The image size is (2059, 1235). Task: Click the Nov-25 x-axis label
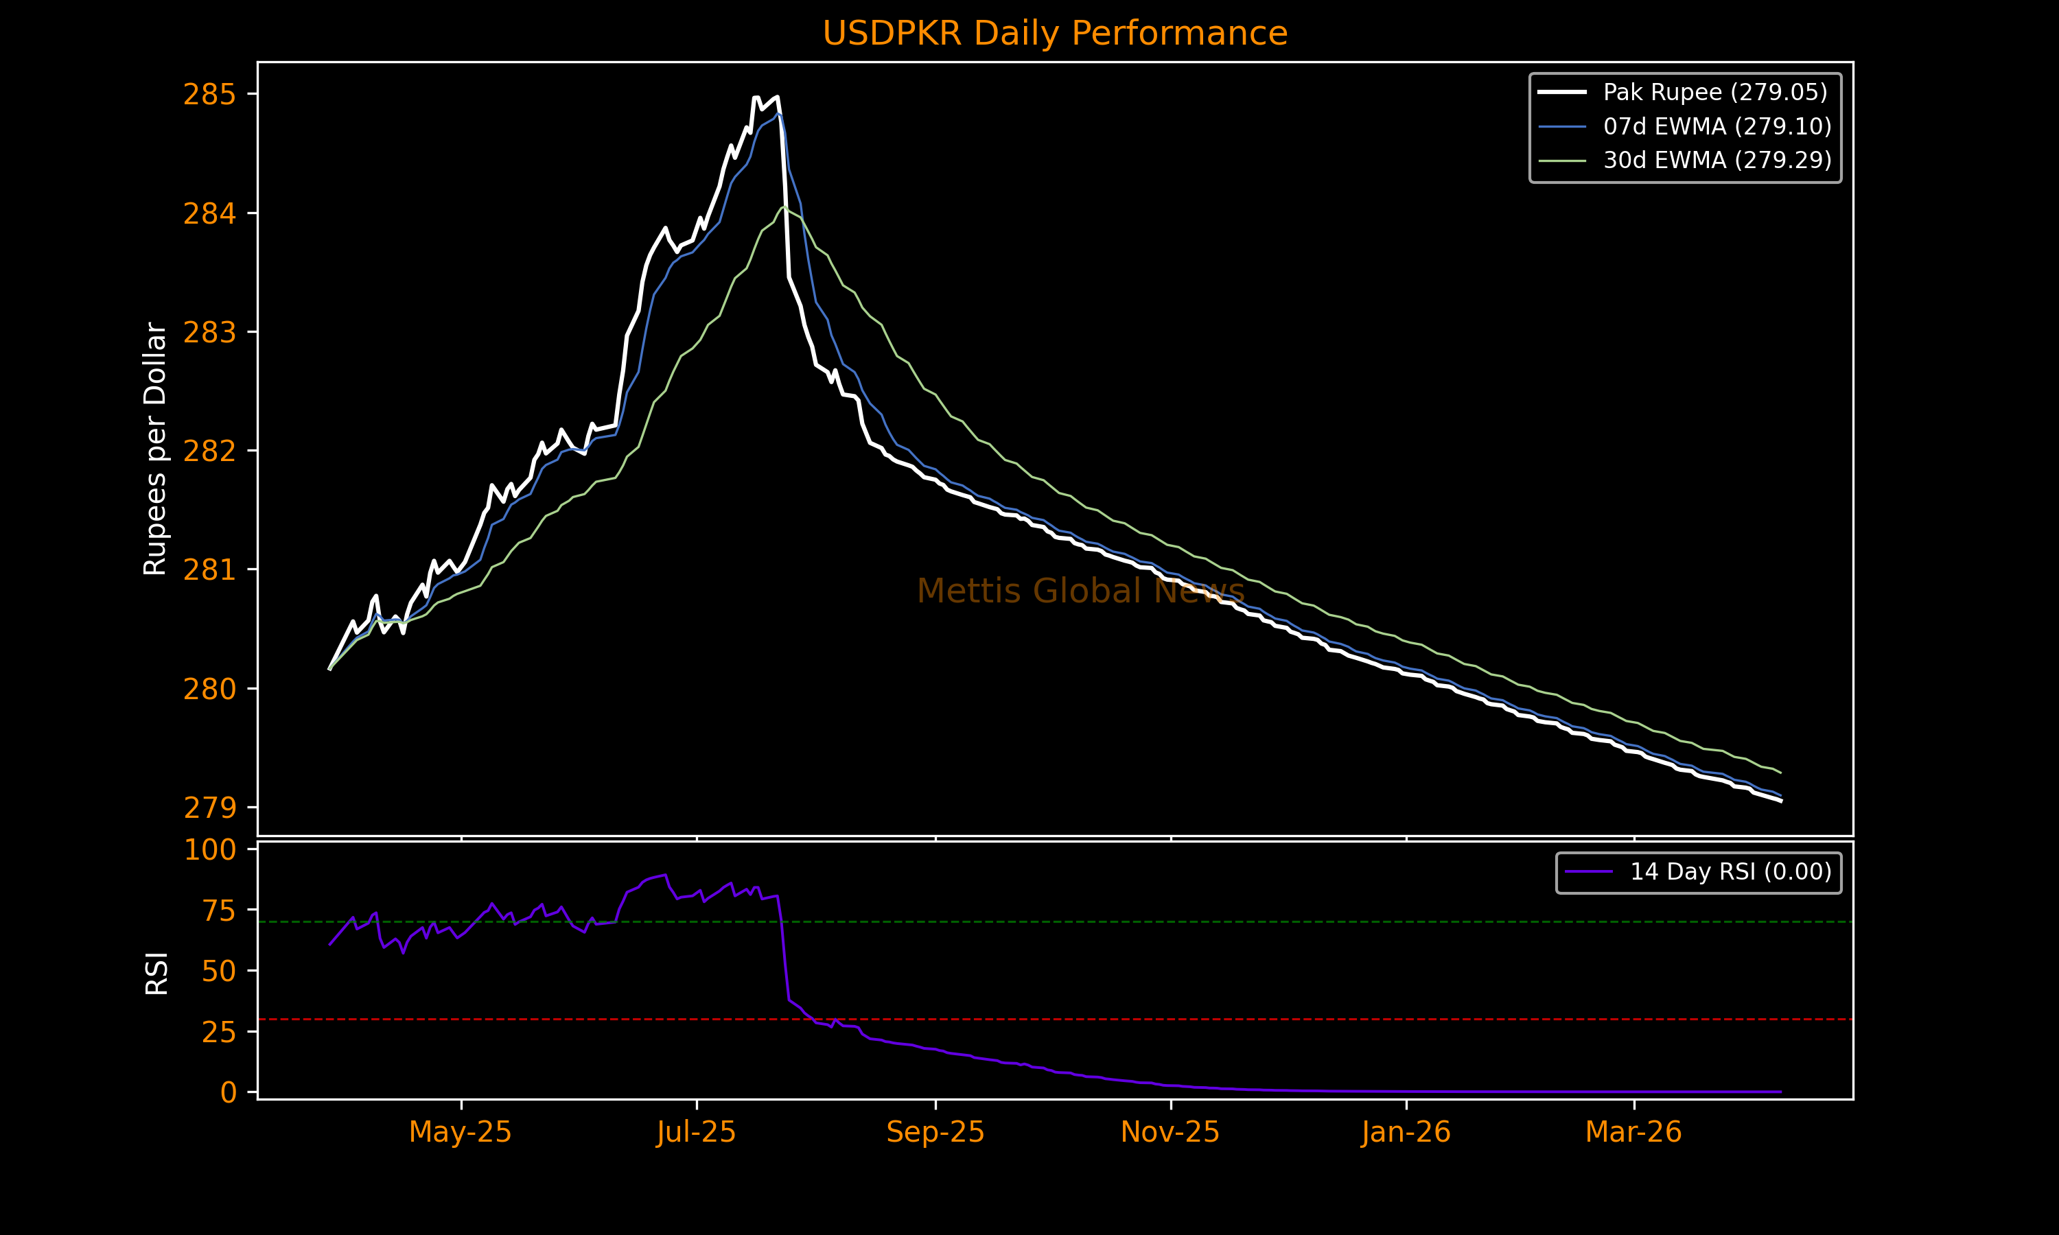pyautogui.click(x=1170, y=1133)
